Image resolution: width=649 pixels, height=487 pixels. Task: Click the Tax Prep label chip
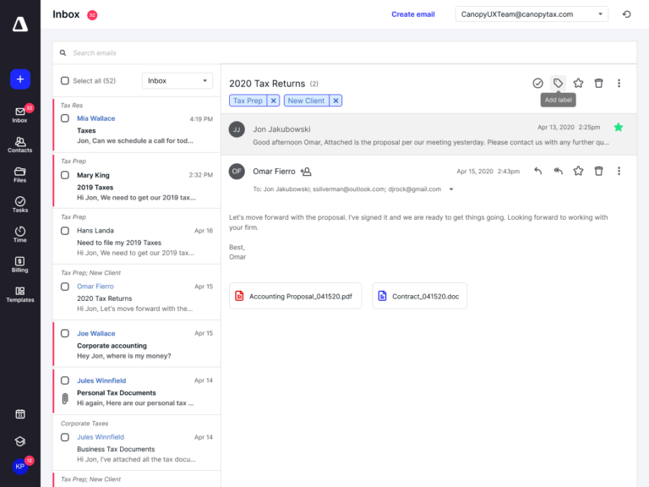(x=248, y=101)
